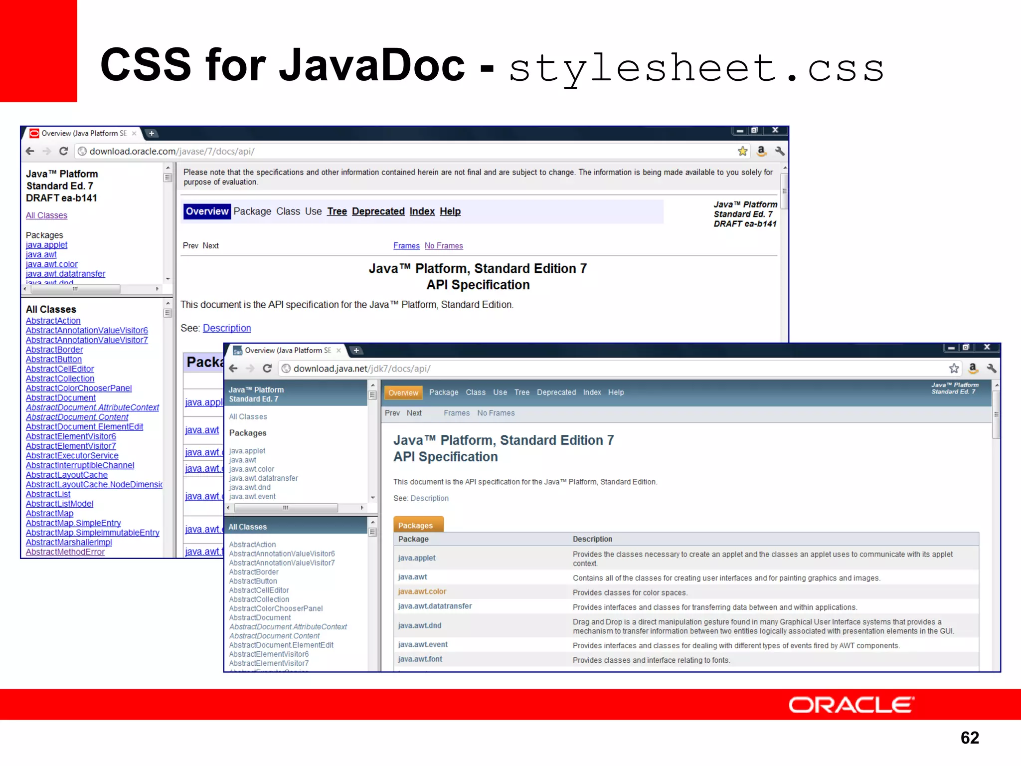Screen dimensions: 1021x766
Task: Click All Classes link in oracle.com packages frame
Action: [x=46, y=215]
